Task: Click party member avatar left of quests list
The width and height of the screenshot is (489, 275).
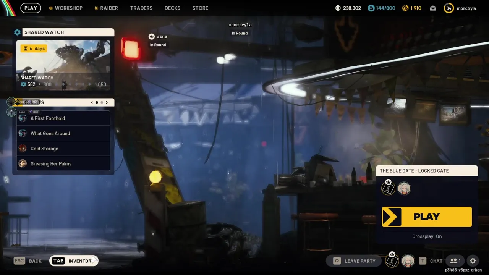Action: click(11, 112)
